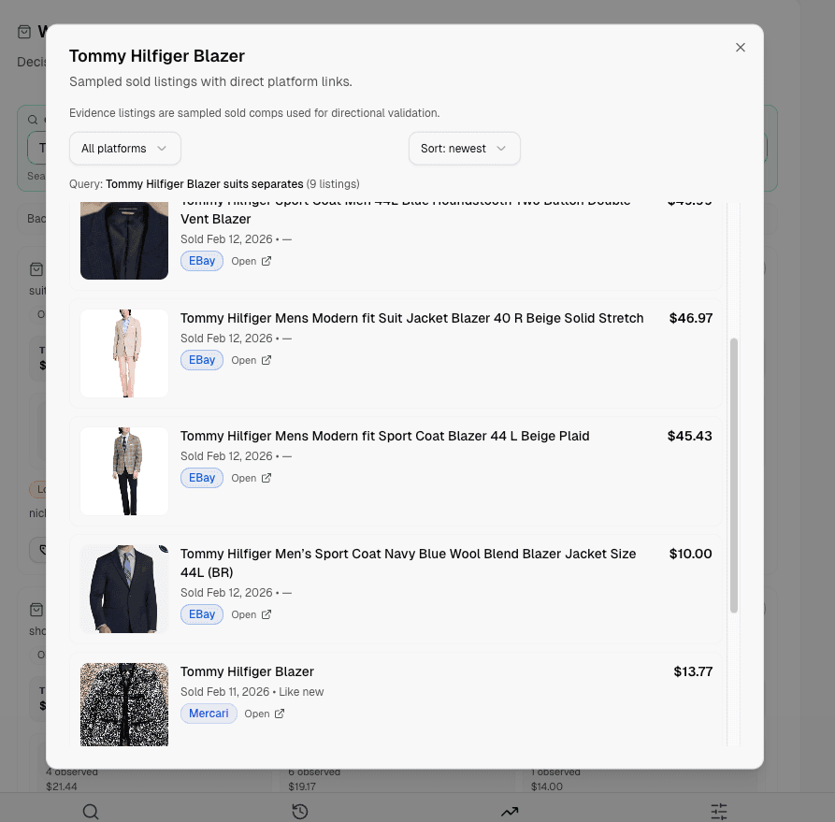The width and height of the screenshot is (835, 822).
Task: Select the Navy Blue Wool Blend blazer title
Action: [x=409, y=563]
